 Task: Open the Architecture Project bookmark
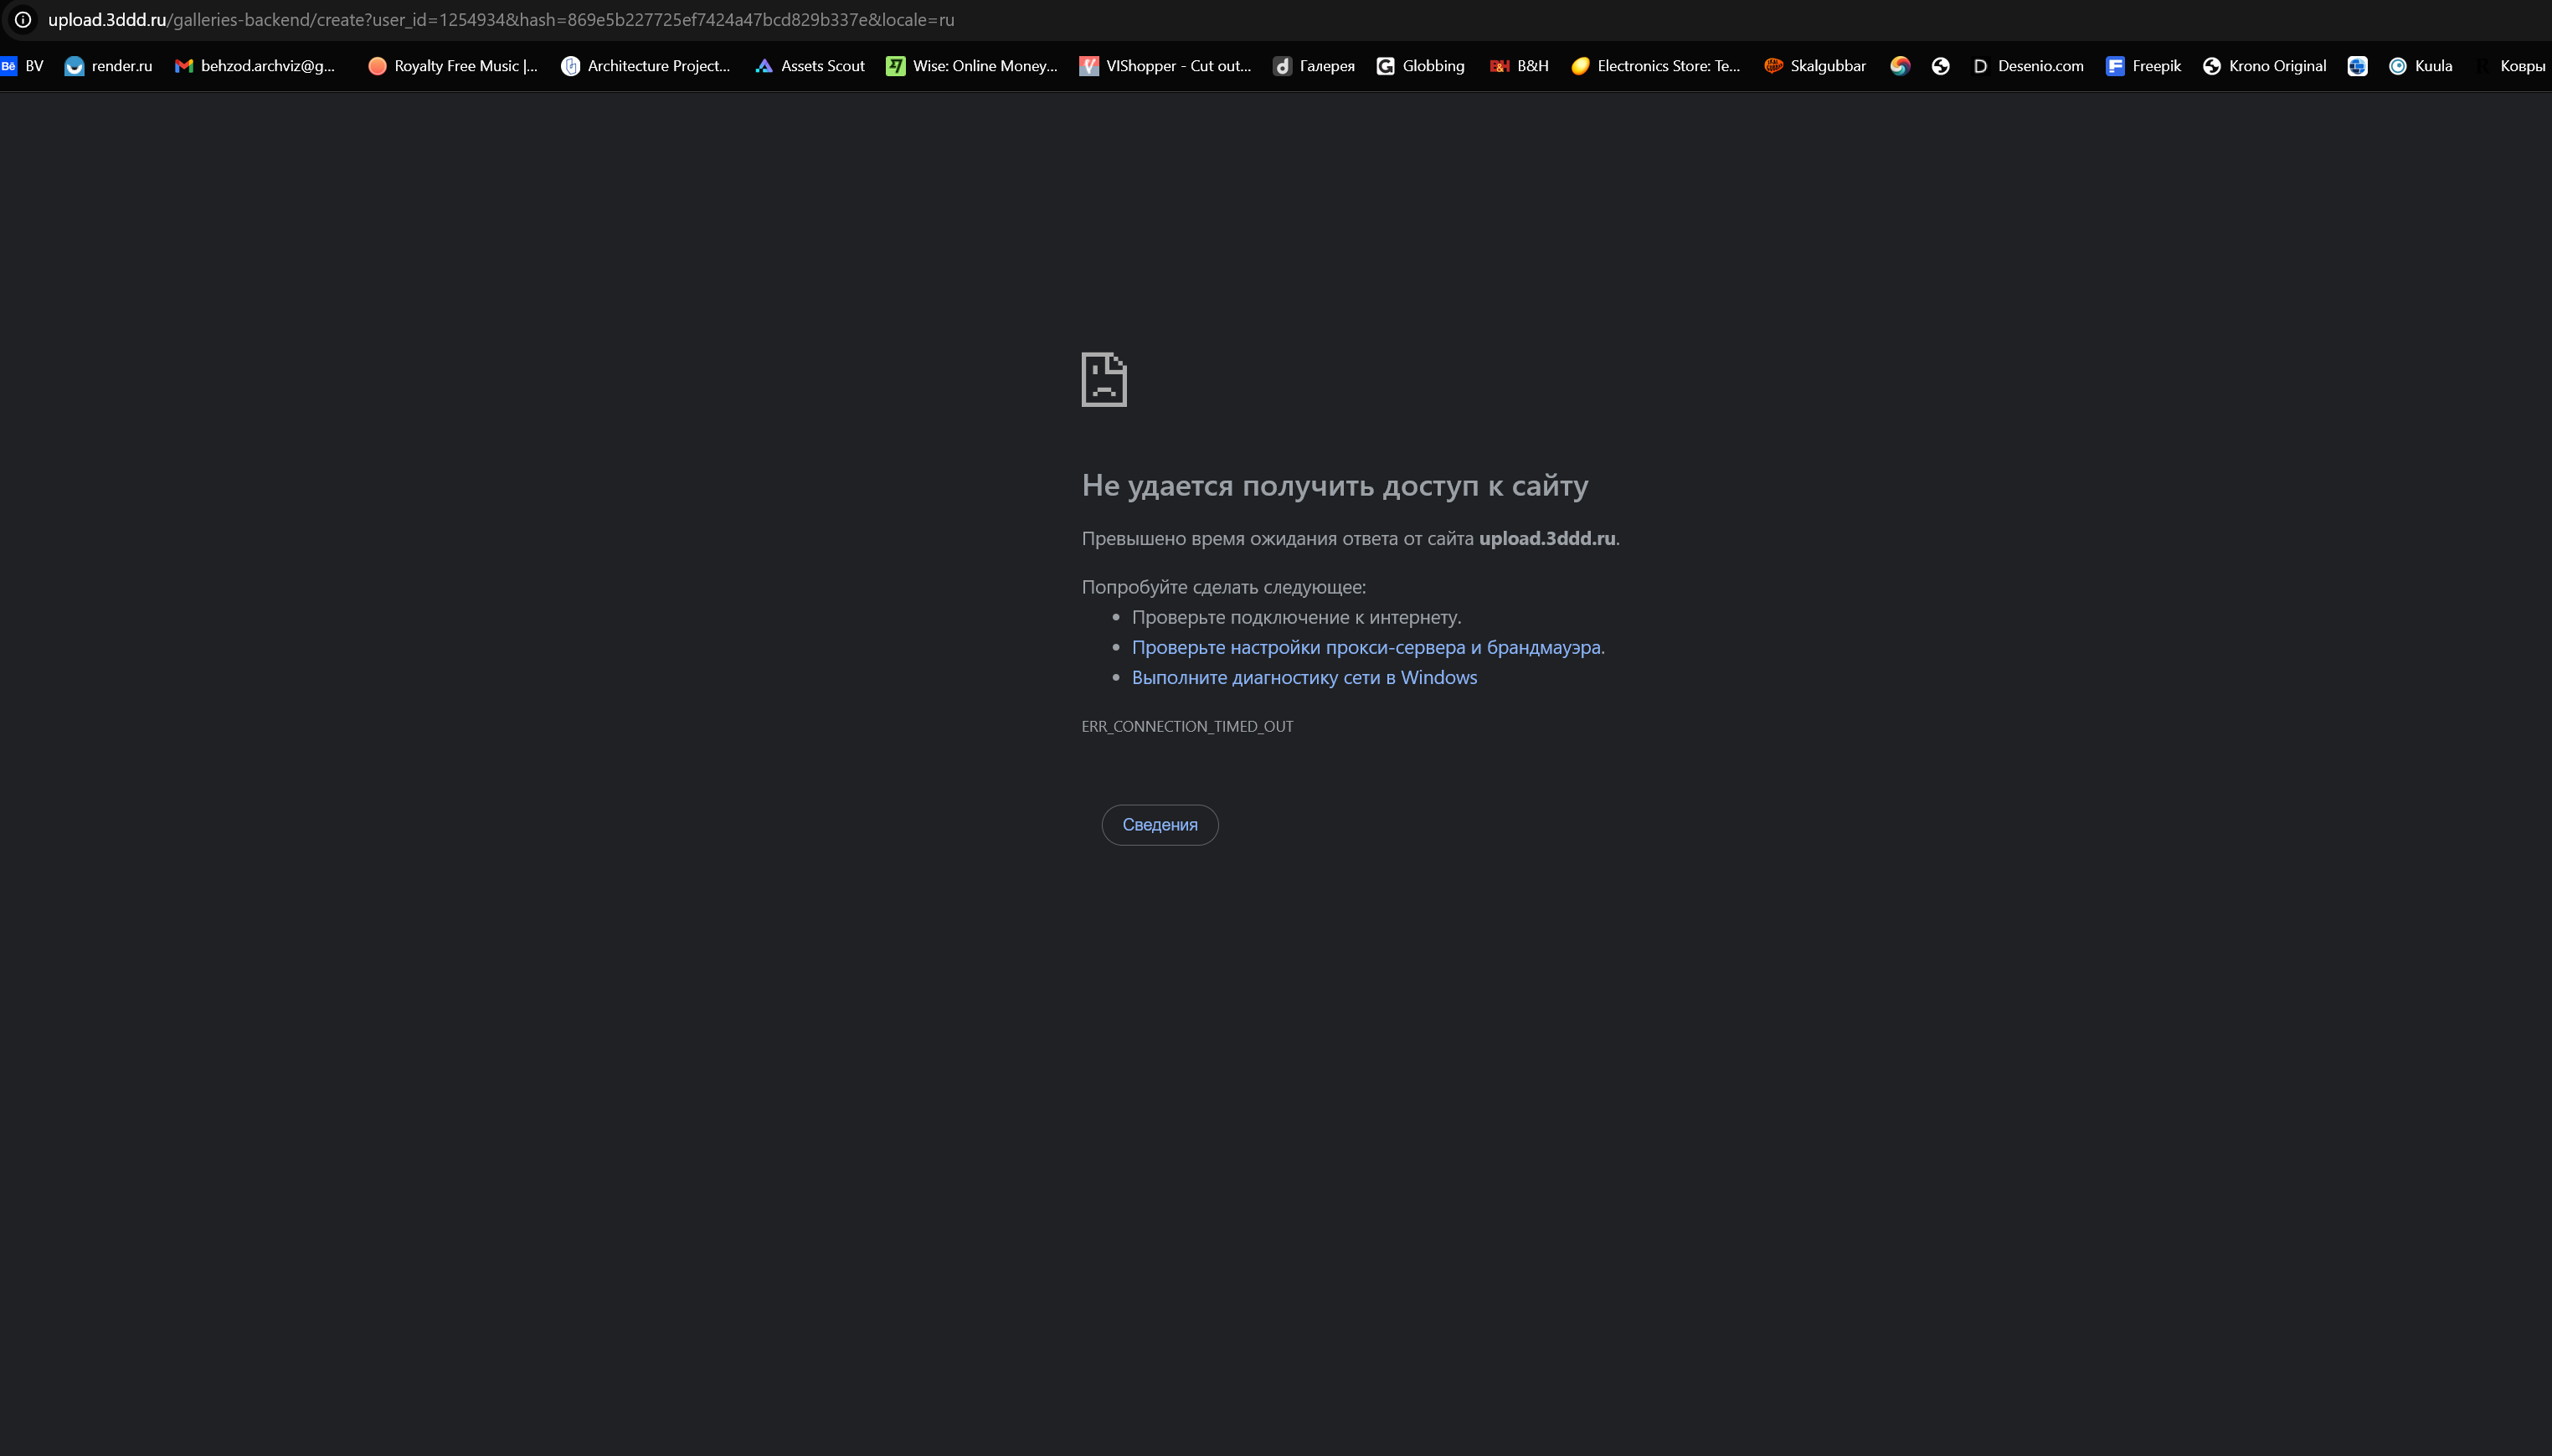click(646, 66)
